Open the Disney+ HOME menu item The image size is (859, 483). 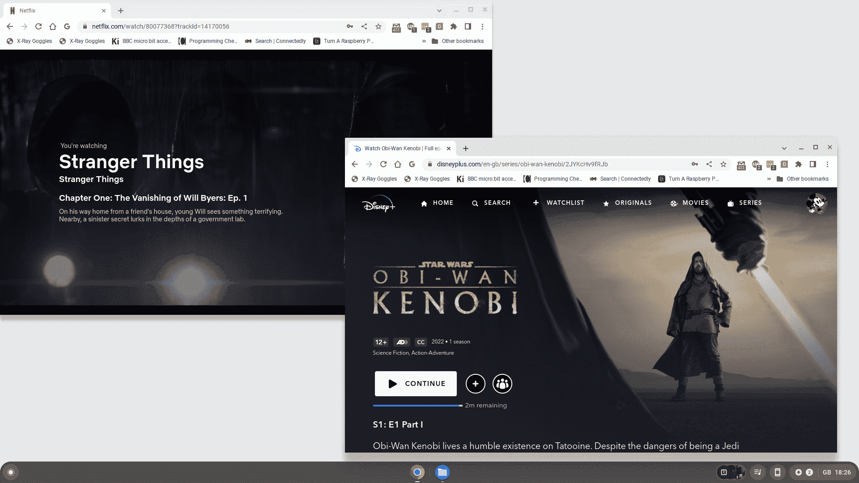pos(437,203)
